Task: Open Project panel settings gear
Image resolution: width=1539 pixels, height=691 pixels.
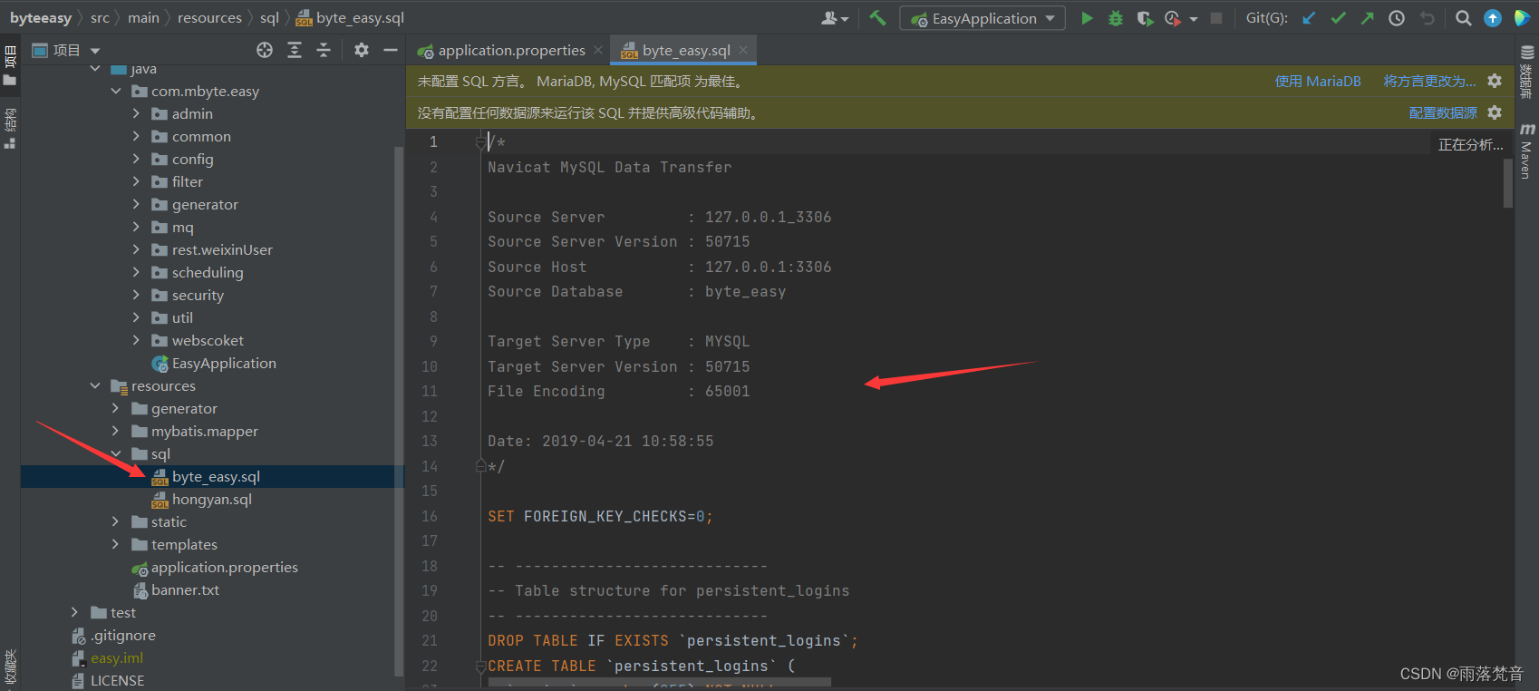Action: (x=362, y=50)
